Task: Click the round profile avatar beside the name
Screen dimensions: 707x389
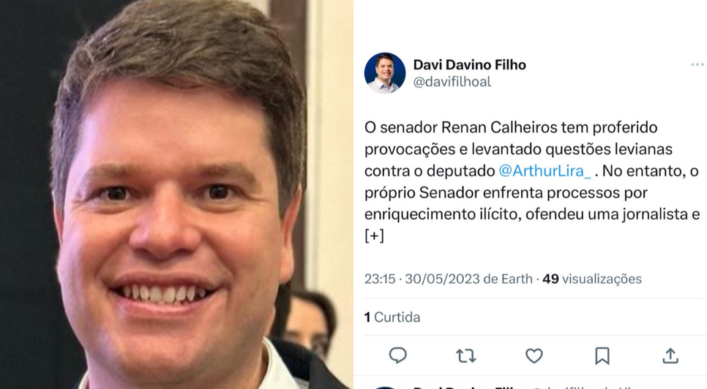Action: [385, 73]
